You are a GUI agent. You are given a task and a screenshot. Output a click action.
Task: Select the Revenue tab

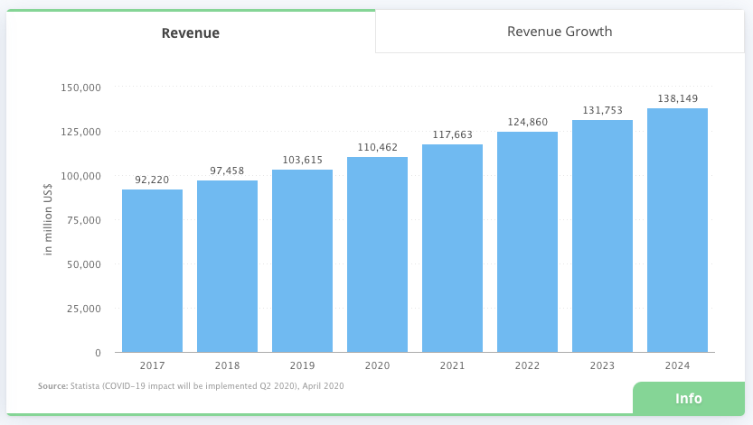(x=190, y=33)
